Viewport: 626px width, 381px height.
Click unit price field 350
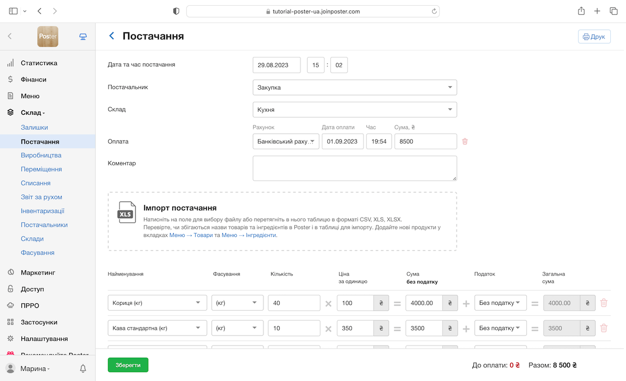coord(355,328)
